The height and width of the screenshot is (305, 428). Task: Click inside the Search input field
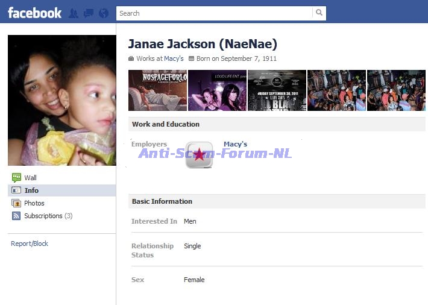[214, 13]
